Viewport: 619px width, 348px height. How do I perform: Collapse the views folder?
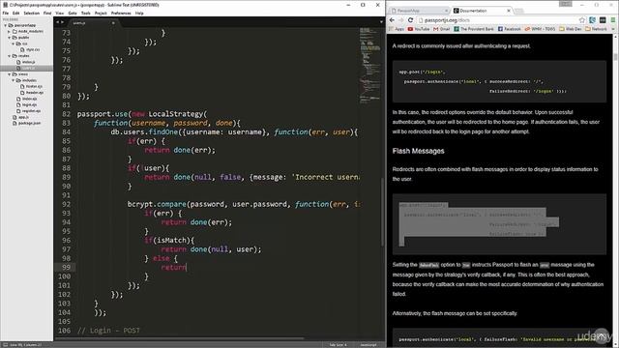click(x=10, y=74)
